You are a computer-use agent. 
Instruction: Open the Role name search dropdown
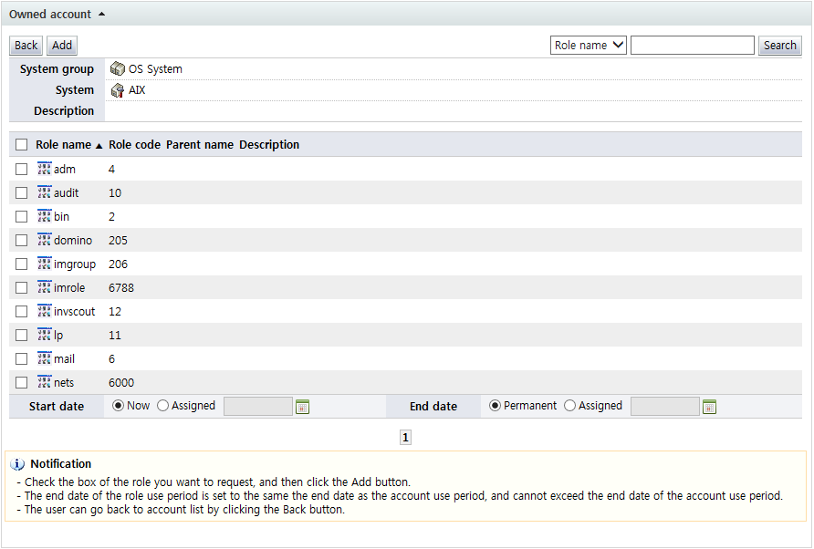pyautogui.click(x=588, y=46)
